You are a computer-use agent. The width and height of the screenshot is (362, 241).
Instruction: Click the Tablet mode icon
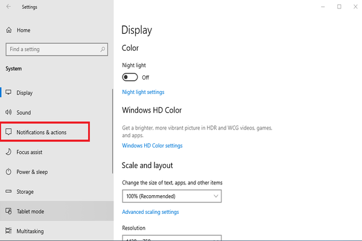click(x=8, y=211)
